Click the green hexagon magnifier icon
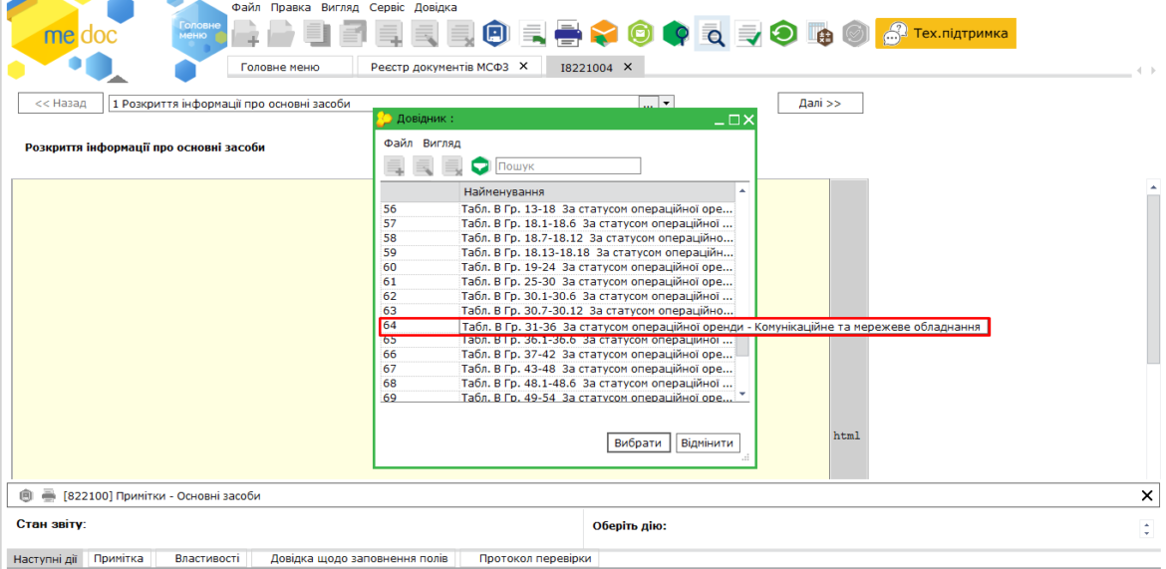This screenshot has height=569, width=1166. (677, 34)
